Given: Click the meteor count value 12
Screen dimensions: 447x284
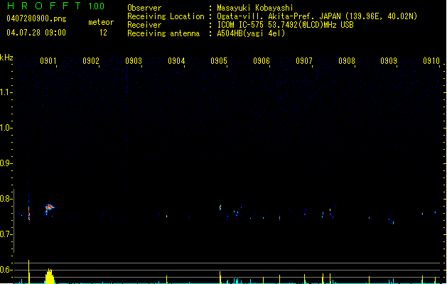Looking at the screenshot, I should (103, 33).
